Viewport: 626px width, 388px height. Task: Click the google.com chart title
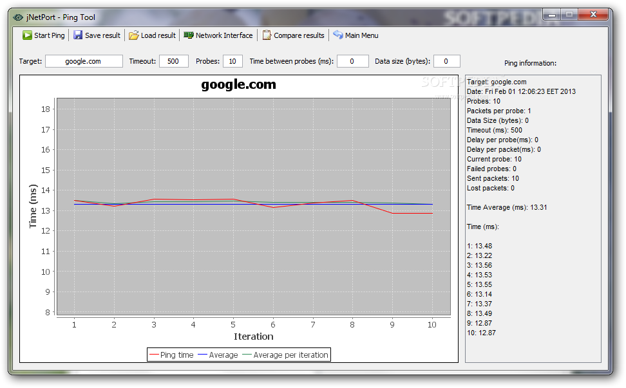pyautogui.click(x=239, y=84)
